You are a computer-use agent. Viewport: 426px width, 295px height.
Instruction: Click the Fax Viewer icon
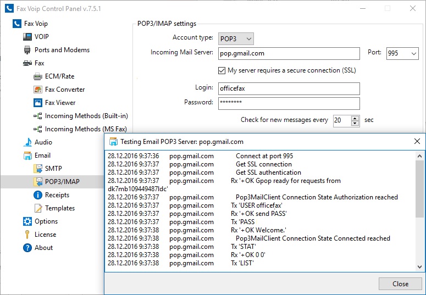click(38, 103)
